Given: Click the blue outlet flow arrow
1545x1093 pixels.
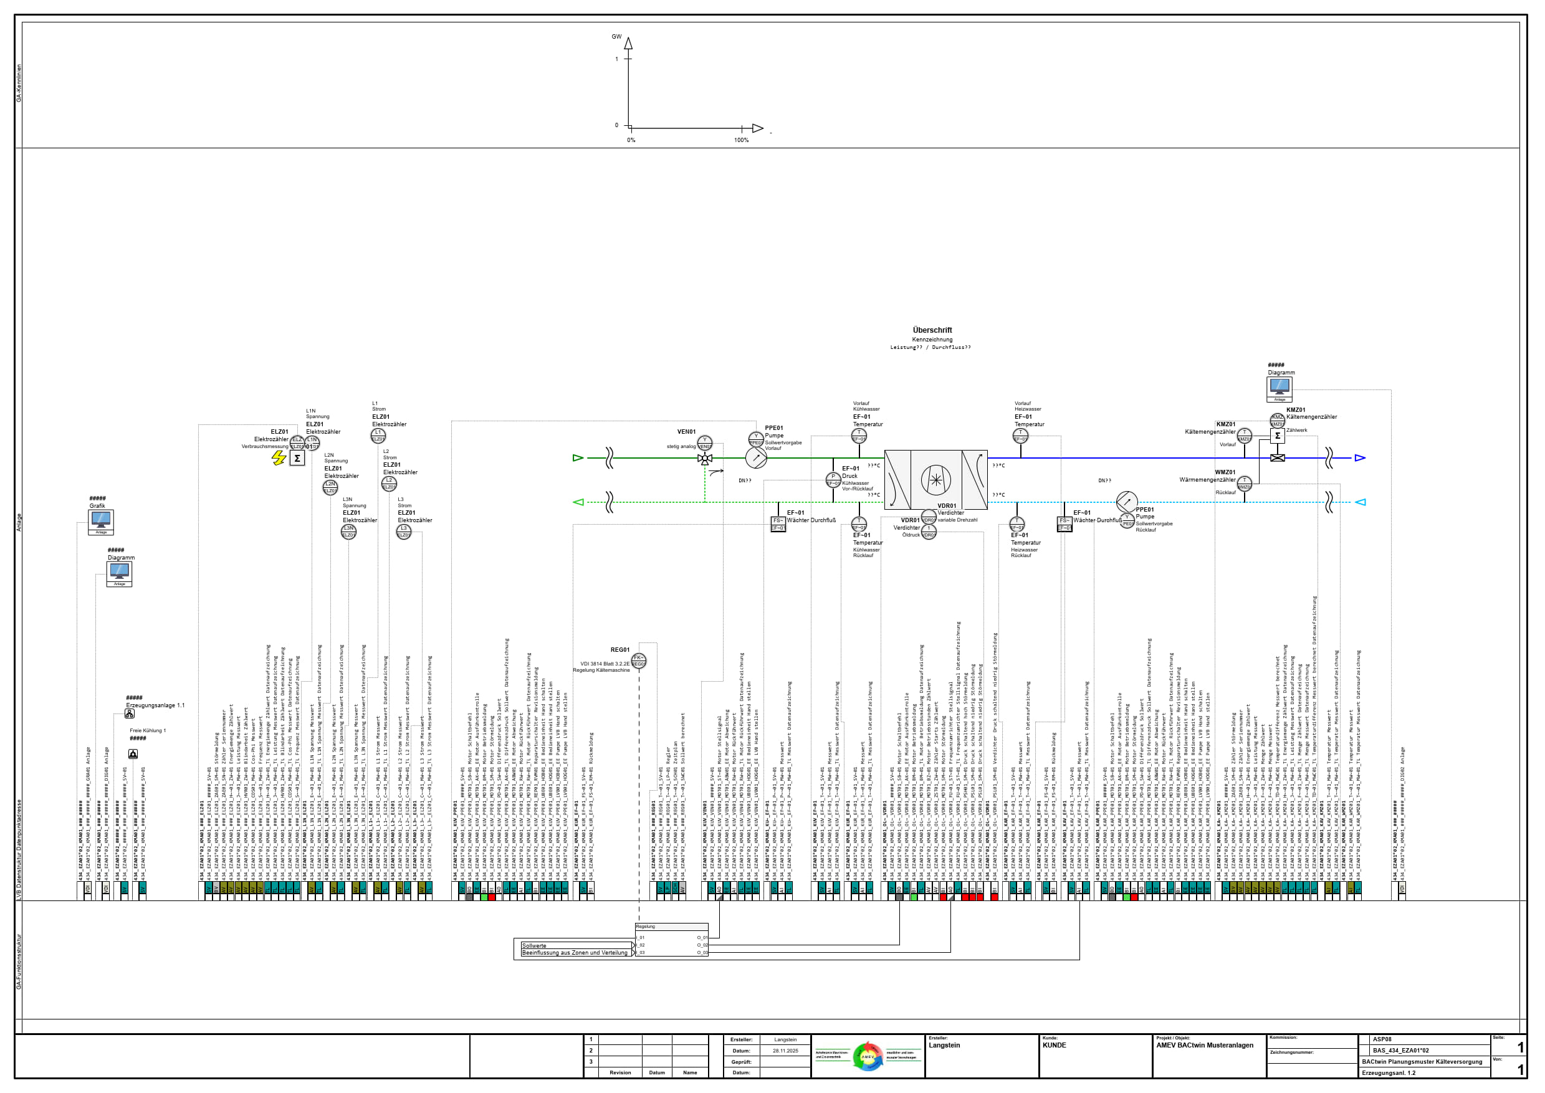Looking at the screenshot, I should tap(1360, 457).
